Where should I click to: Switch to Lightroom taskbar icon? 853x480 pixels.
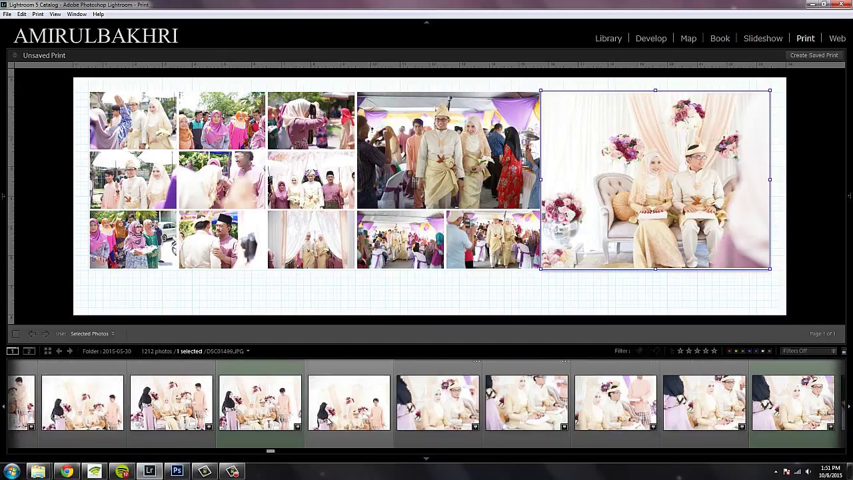[x=149, y=471]
